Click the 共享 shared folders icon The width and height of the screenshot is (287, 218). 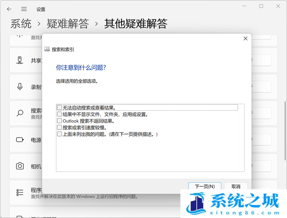pos(20,60)
